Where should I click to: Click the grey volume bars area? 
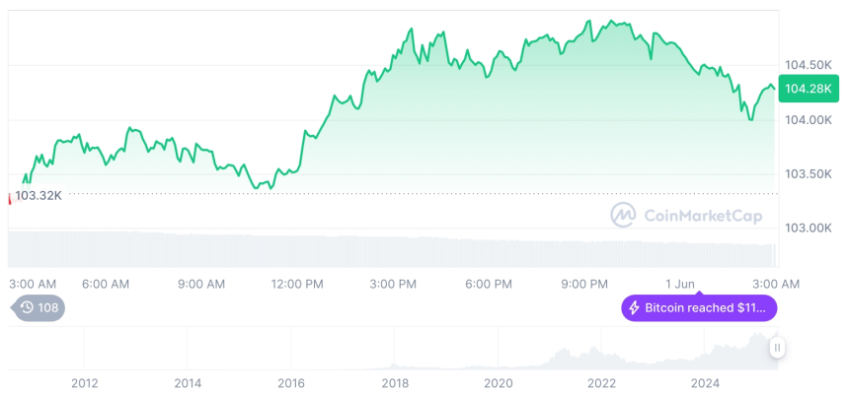pyautogui.click(x=395, y=248)
